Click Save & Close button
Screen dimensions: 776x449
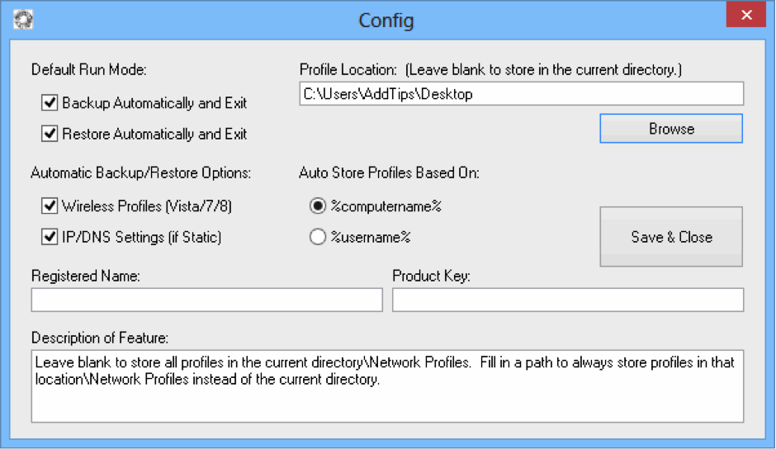pos(671,237)
